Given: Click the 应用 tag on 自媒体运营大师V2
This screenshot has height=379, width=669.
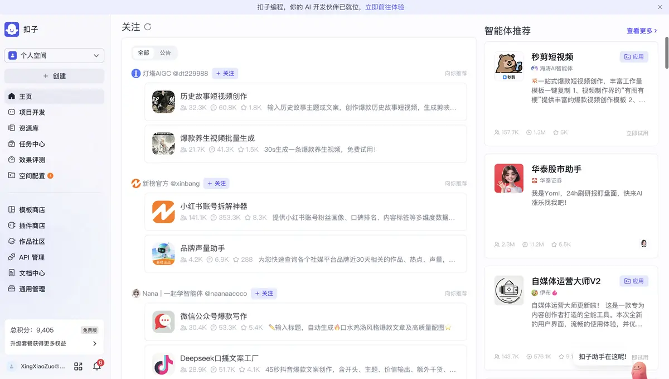Looking at the screenshot, I should (x=634, y=281).
